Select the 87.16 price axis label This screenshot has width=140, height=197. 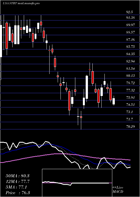130,40
